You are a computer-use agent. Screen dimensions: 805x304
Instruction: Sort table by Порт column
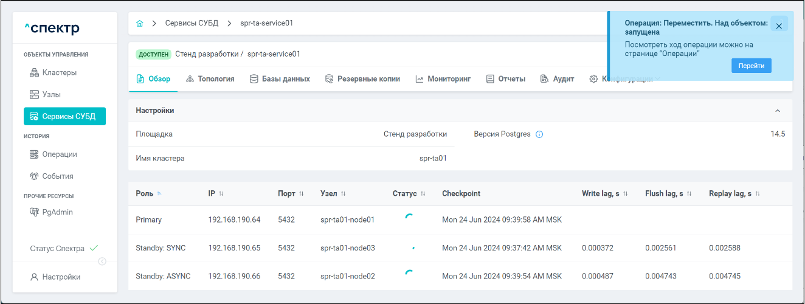click(301, 194)
